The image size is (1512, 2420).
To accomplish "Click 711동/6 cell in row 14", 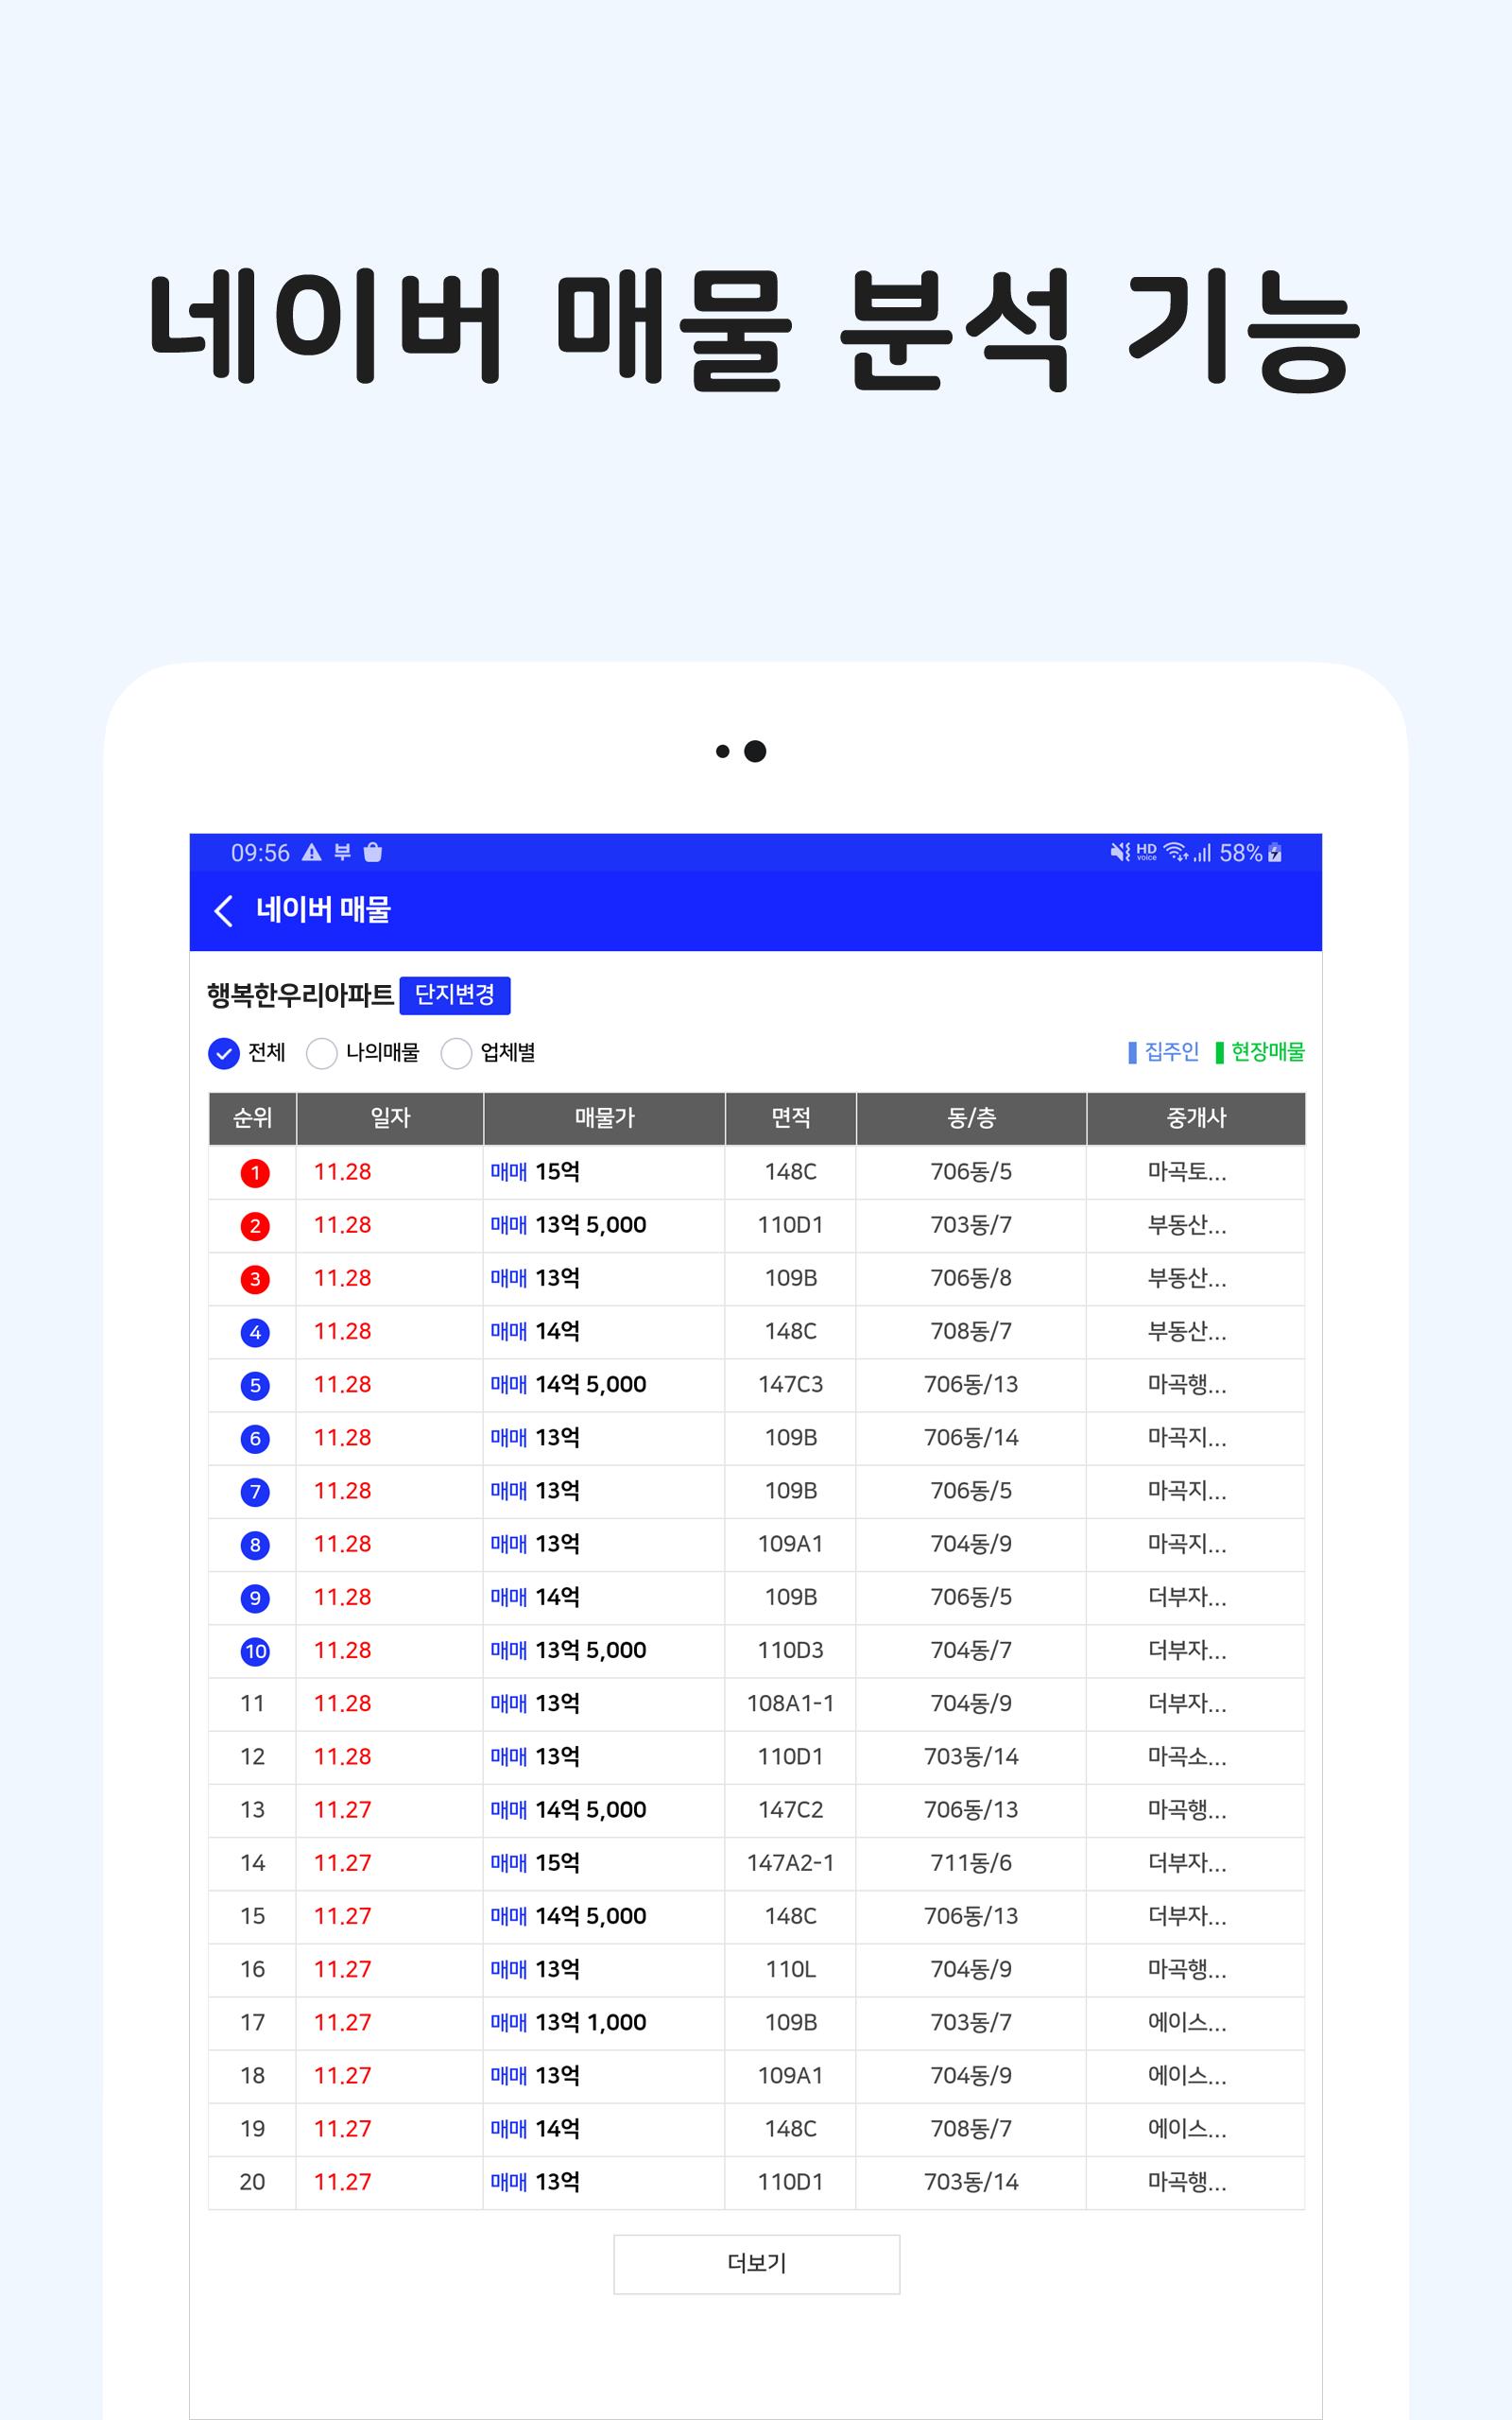I will coord(971,1863).
